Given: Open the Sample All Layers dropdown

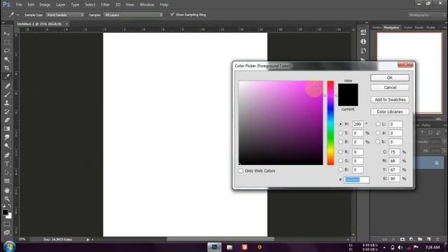Looking at the screenshot, I should [134, 15].
